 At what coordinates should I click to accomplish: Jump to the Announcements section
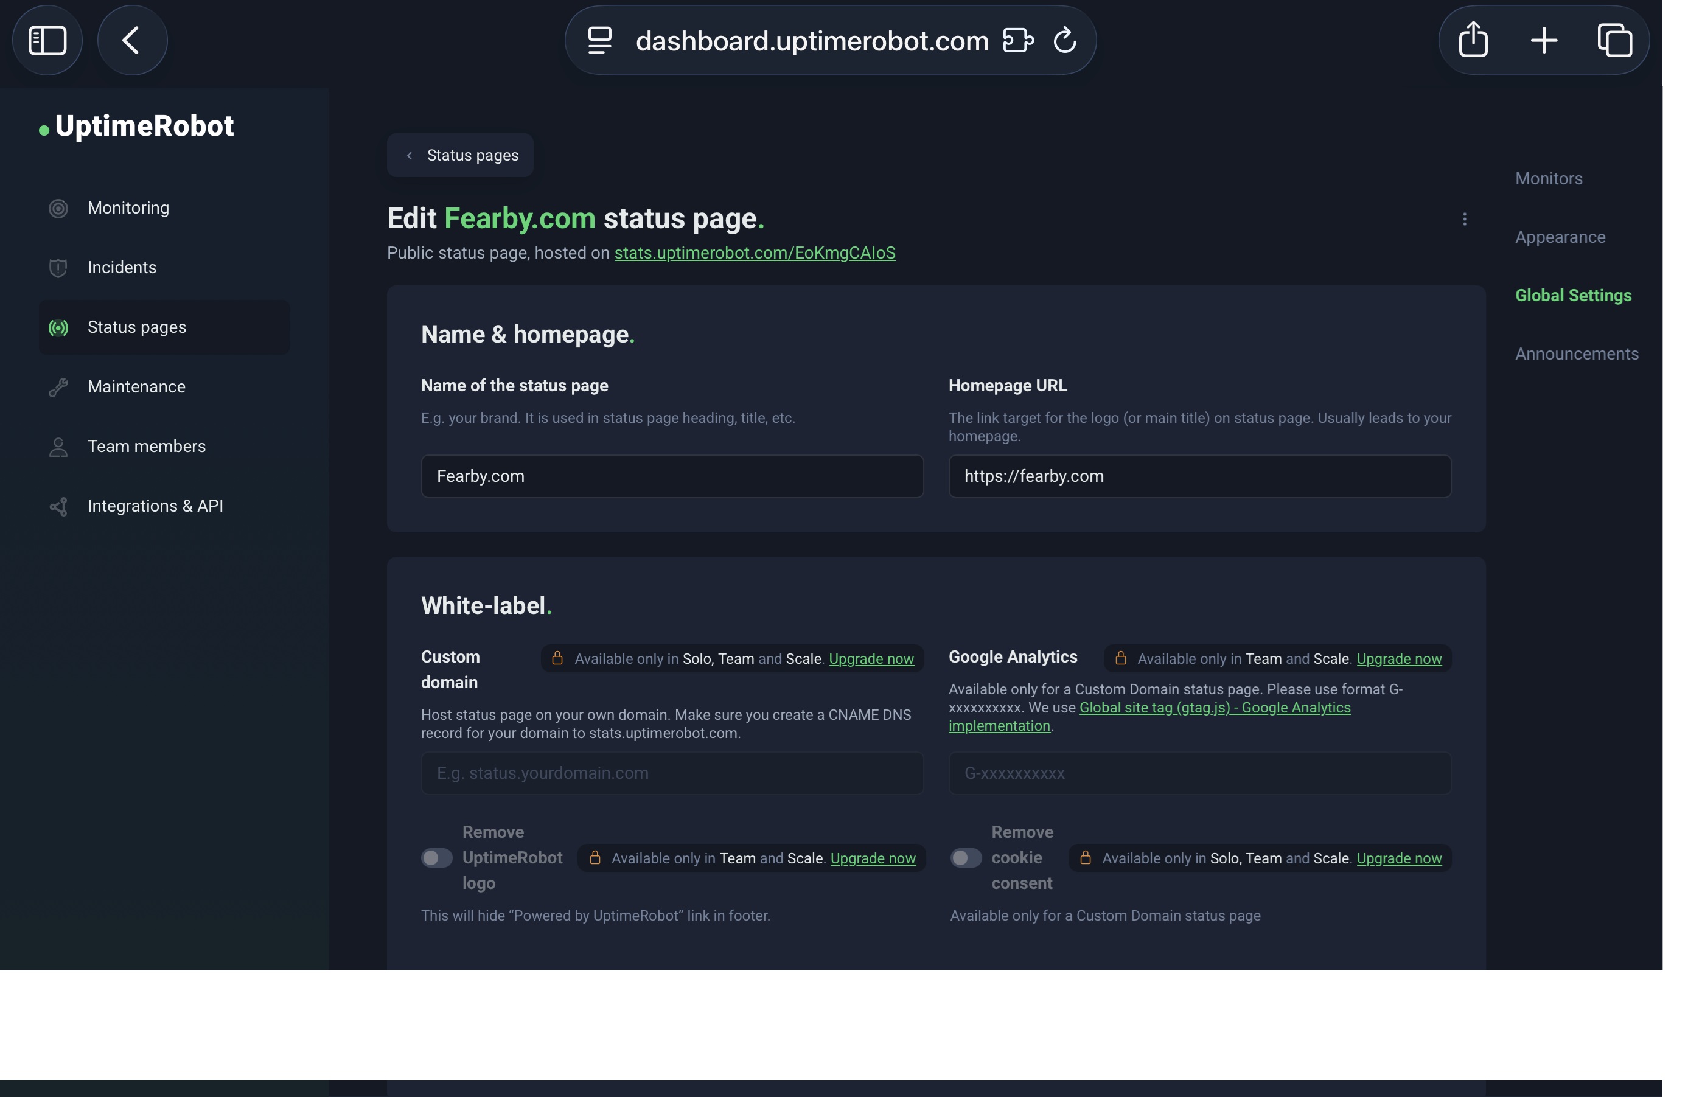(1576, 354)
